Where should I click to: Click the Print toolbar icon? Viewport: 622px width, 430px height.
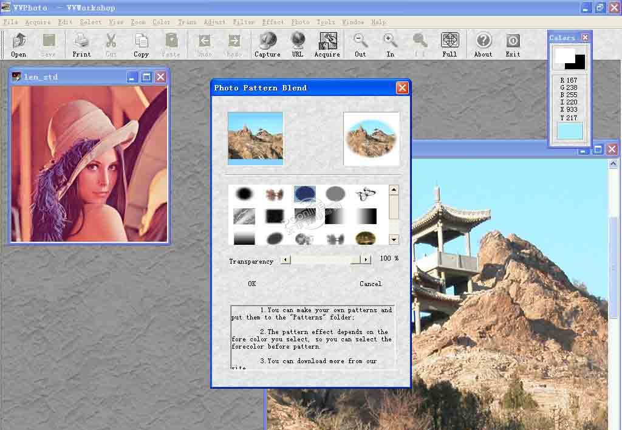pos(81,41)
